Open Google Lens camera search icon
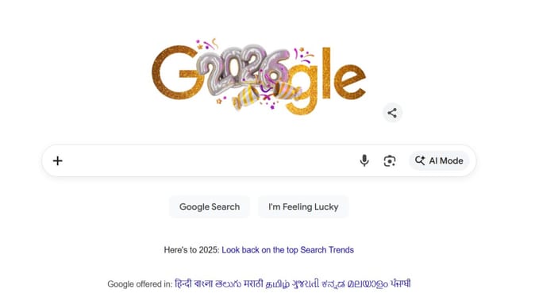535x301 pixels. [x=389, y=160]
